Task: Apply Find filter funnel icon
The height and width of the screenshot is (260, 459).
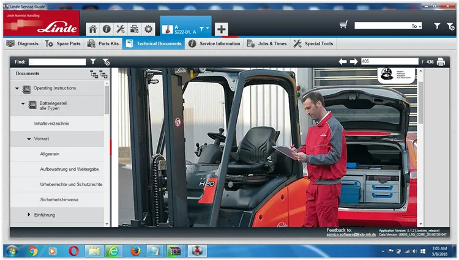Action: click(x=93, y=61)
